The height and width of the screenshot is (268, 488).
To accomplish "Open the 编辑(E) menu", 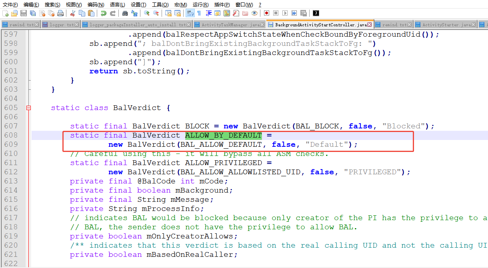I will (31, 4).
